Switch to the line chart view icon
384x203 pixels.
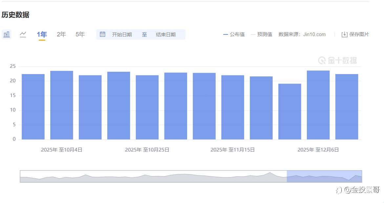[23, 34]
